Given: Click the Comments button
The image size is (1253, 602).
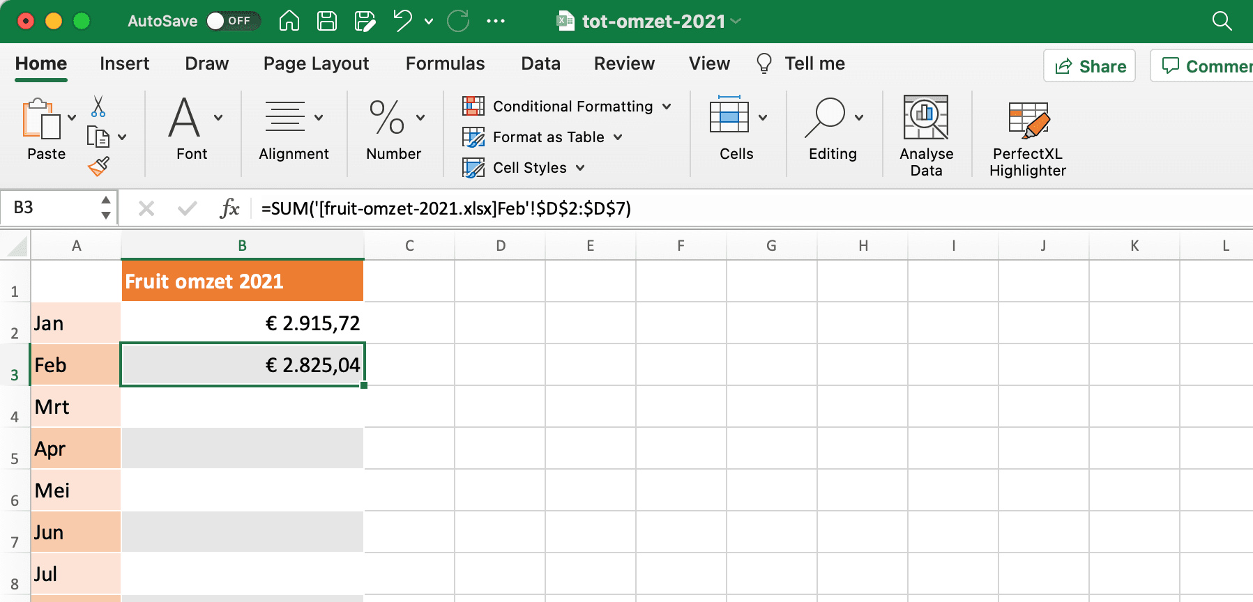Looking at the screenshot, I should [x=1203, y=66].
